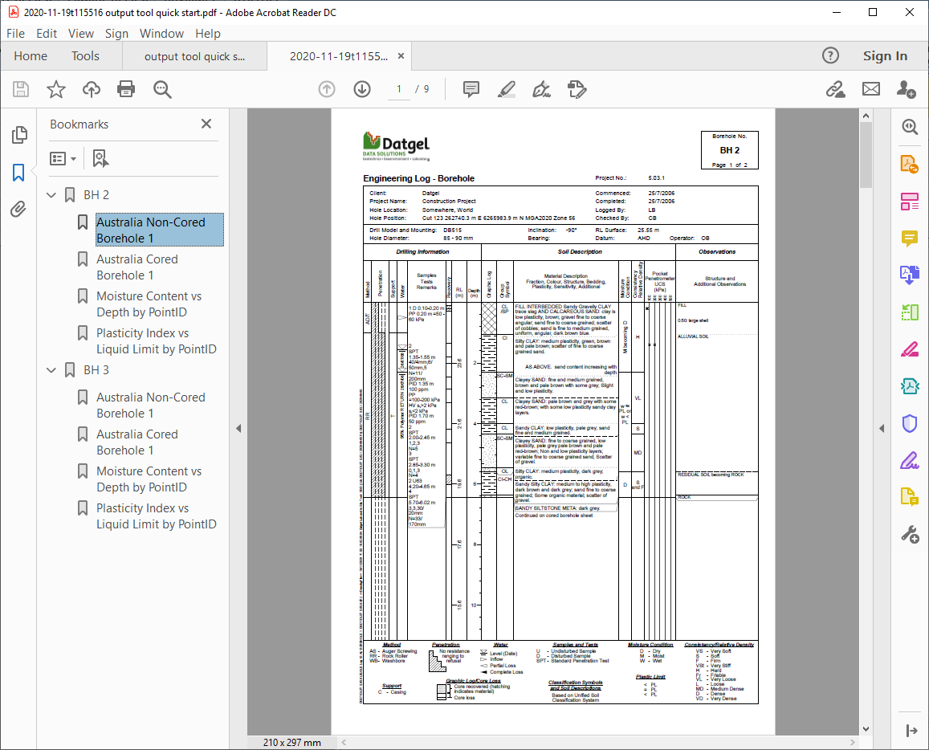
Task: Click the Find text magnifier icon
Action: tap(163, 89)
